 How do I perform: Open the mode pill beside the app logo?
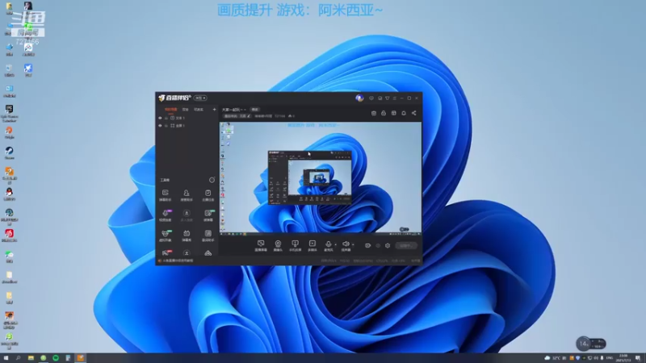200,98
